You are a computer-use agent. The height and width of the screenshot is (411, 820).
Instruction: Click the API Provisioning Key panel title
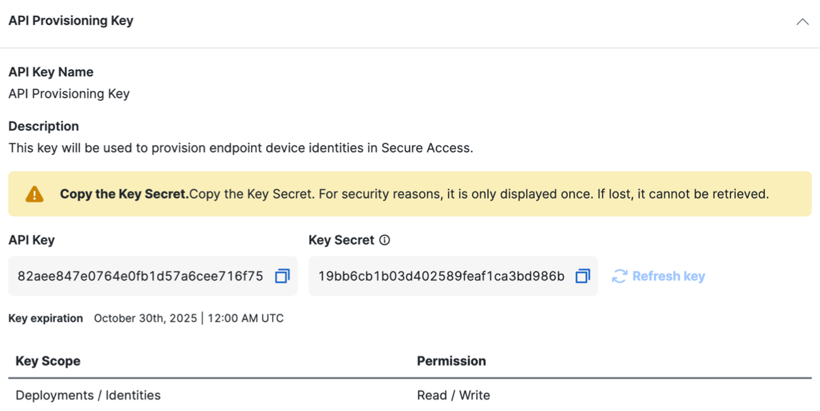tap(71, 21)
